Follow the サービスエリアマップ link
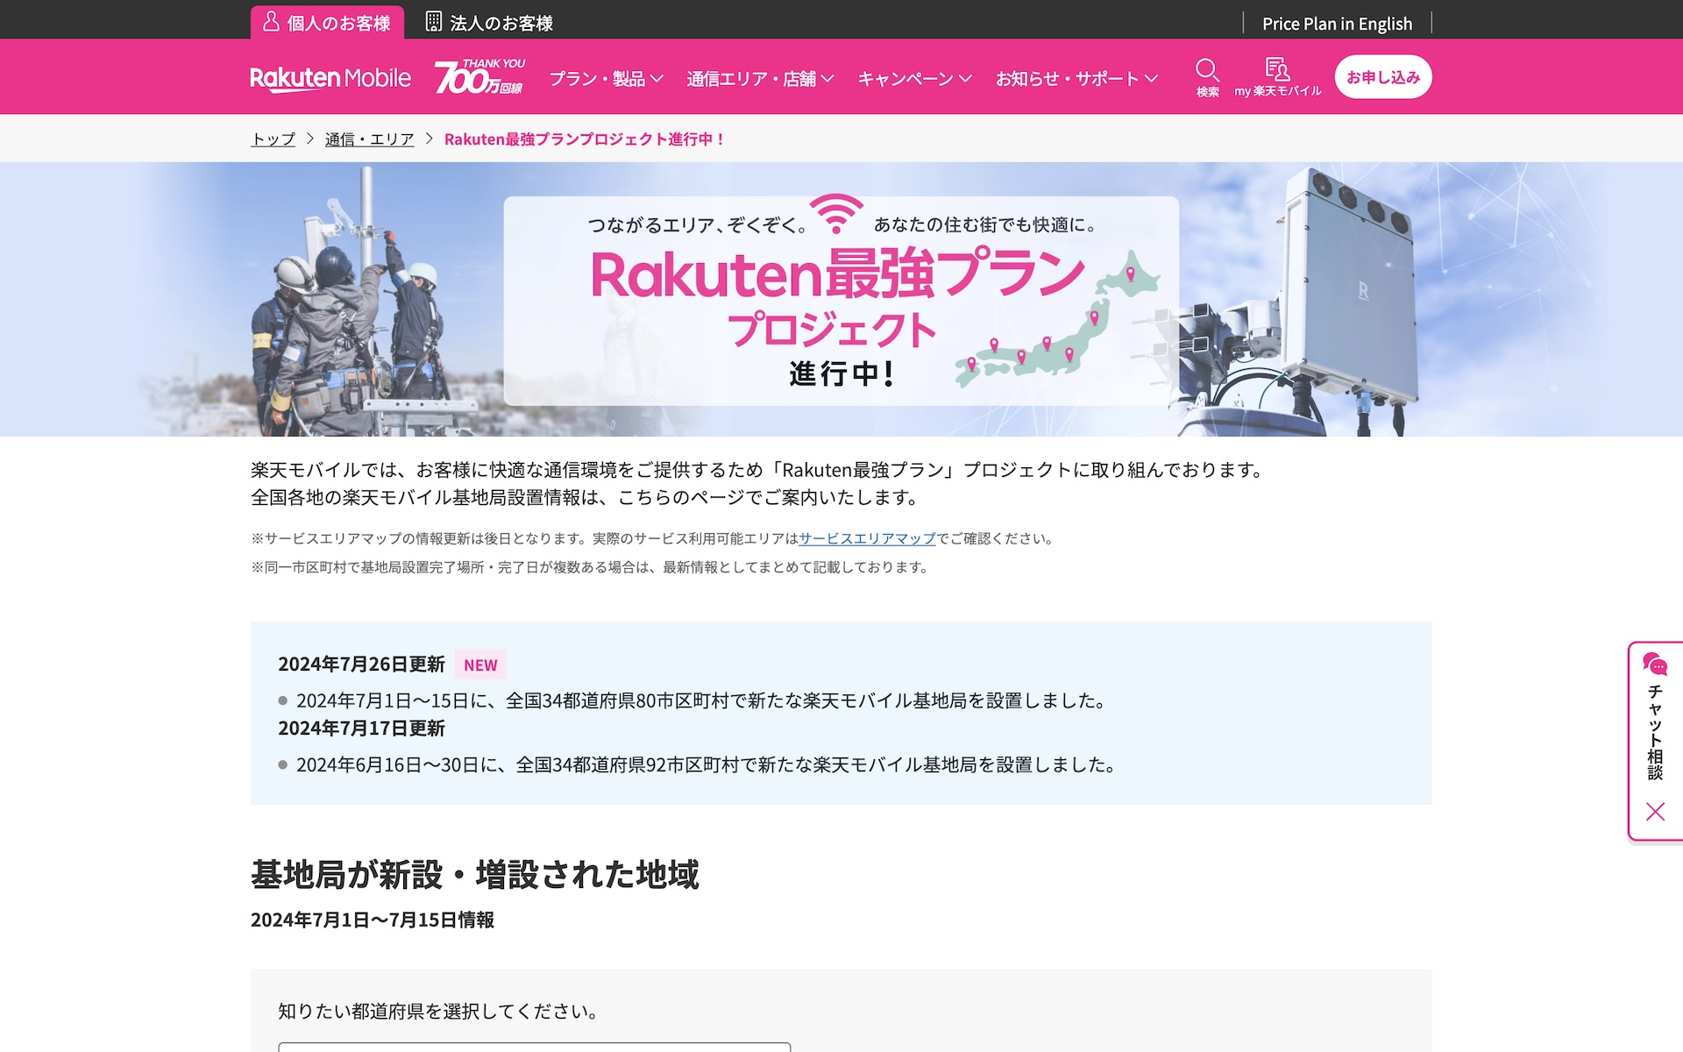The width and height of the screenshot is (1683, 1052). pyautogui.click(x=867, y=538)
